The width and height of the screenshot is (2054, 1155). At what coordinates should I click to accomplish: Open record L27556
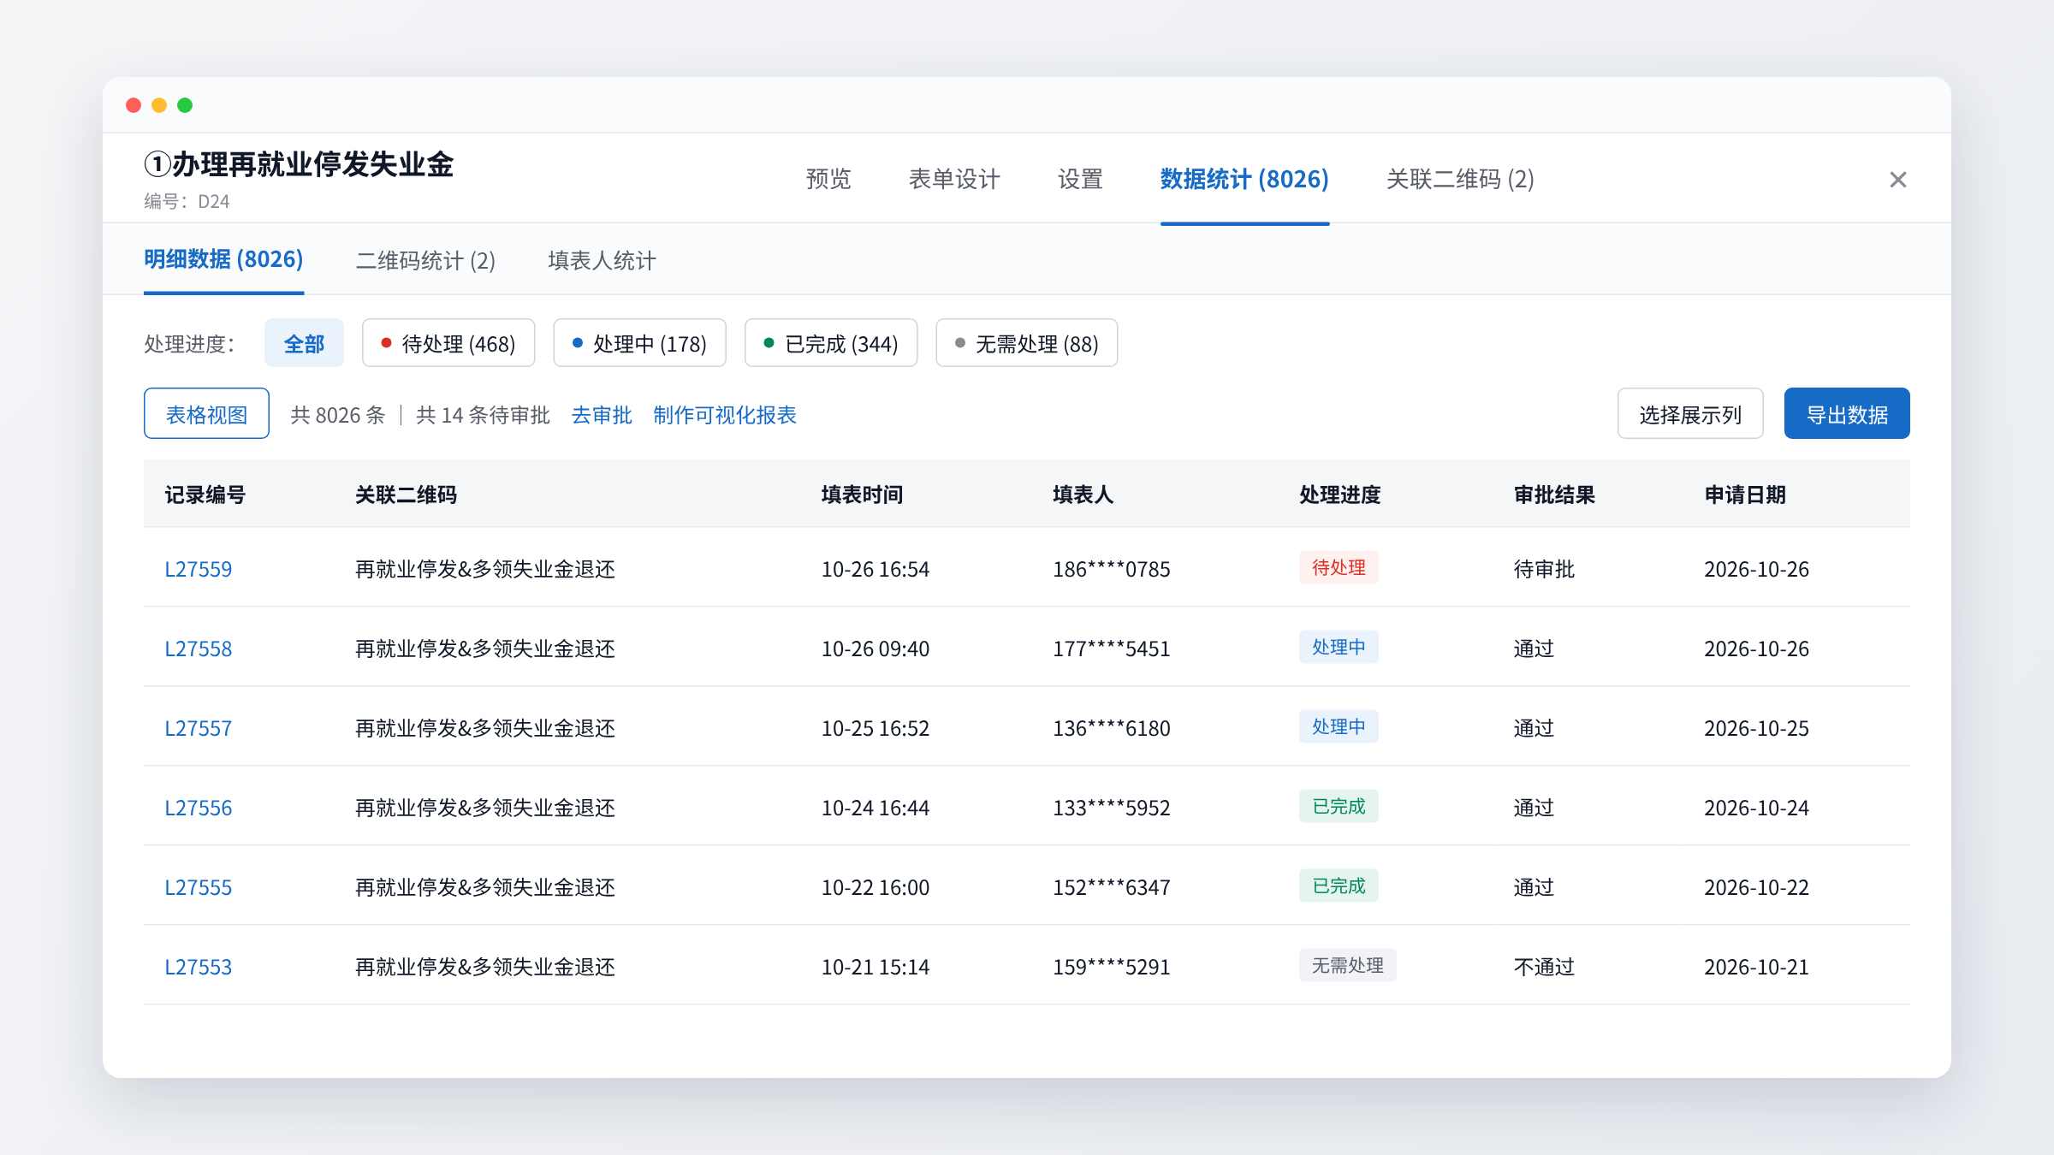click(x=198, y=808)
